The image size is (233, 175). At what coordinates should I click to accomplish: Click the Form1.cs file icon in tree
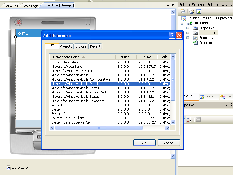[196, 38]
